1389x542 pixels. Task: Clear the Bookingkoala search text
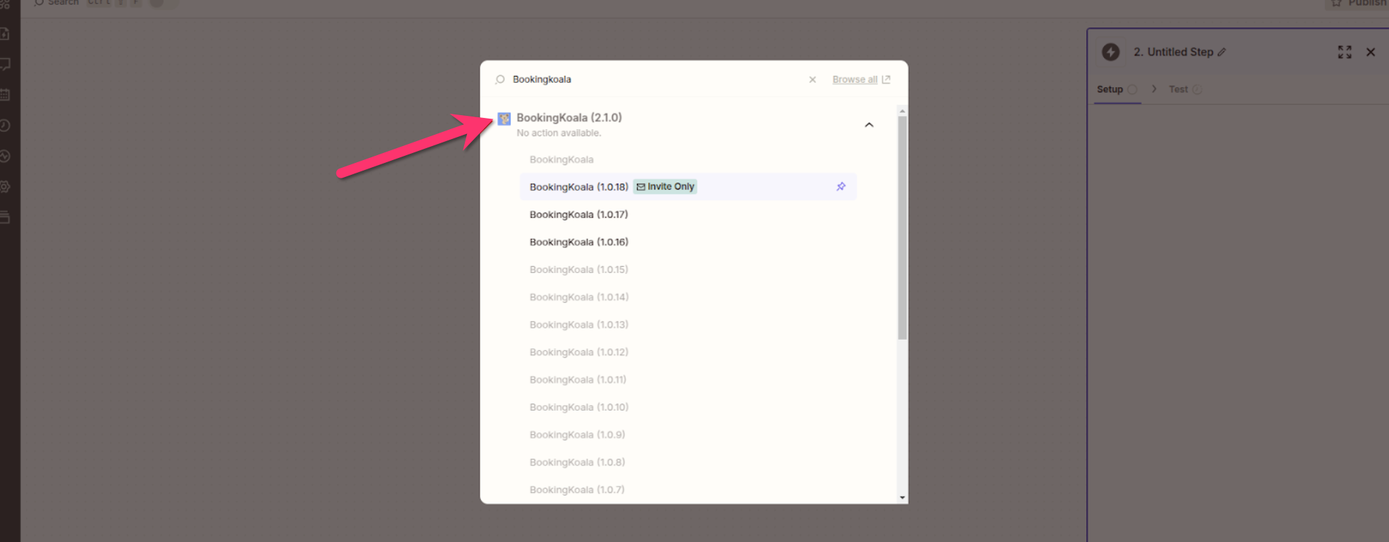pyautogui.click(x=812, y=79)
